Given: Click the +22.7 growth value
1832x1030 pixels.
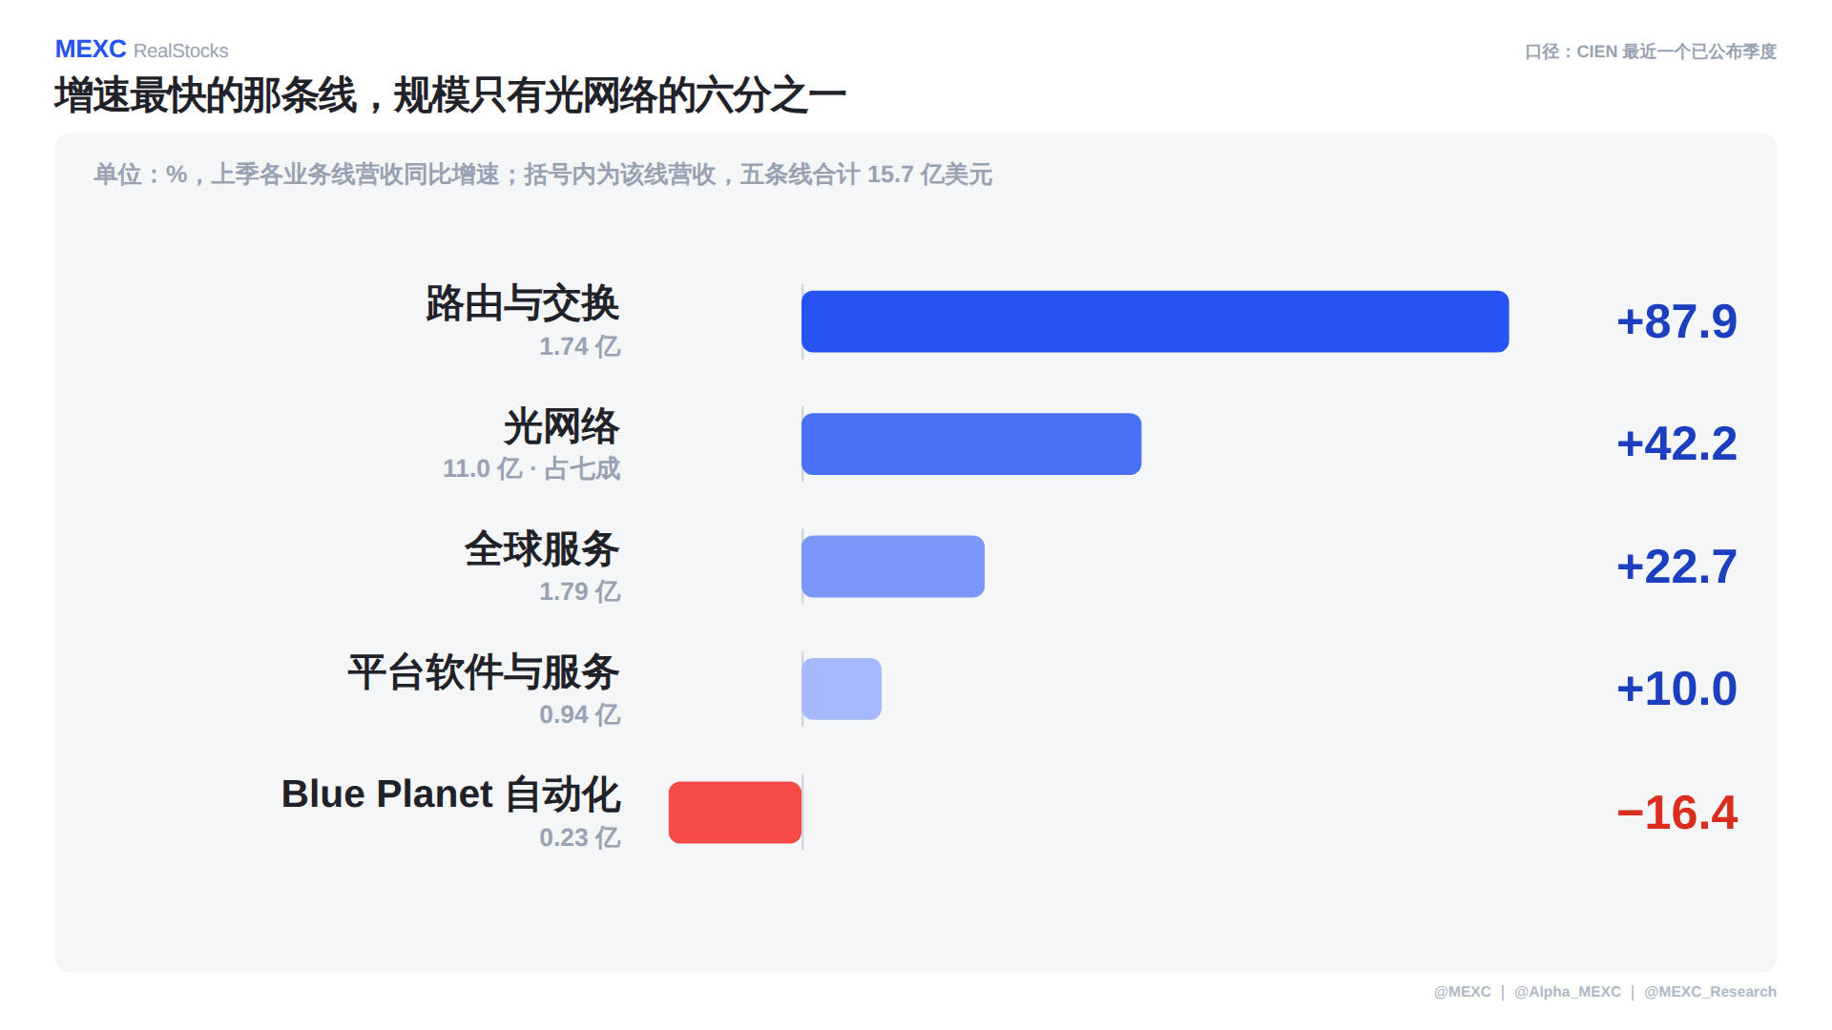Looking at the screenshot, I should coord(1676,566).
